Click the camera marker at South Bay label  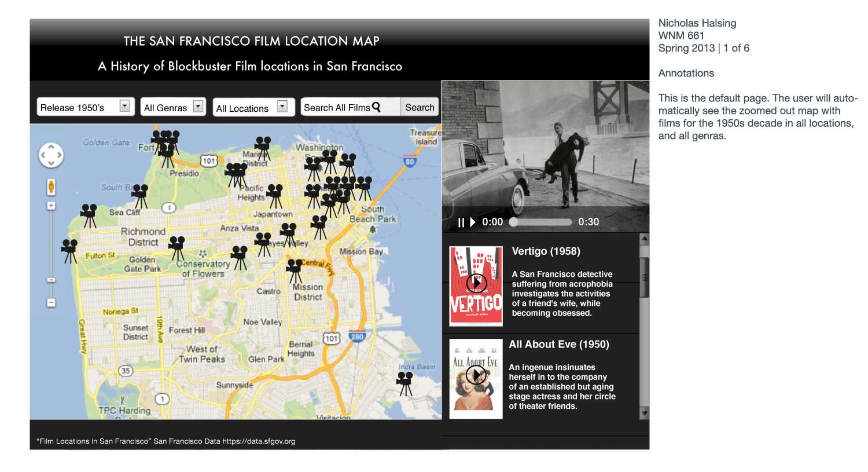pyautogui.click(x=140, y=196)
